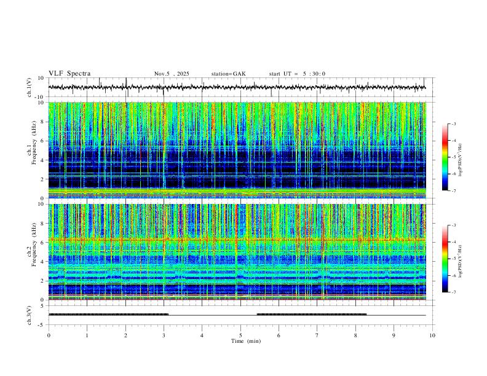This screenshot has width=487, height=376.
Task: Click time axis tick label "5"
Action: [240, 335]
